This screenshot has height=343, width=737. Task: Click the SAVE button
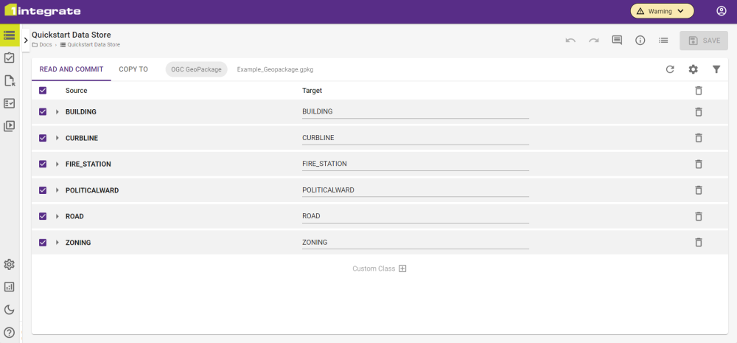point(704,41)
